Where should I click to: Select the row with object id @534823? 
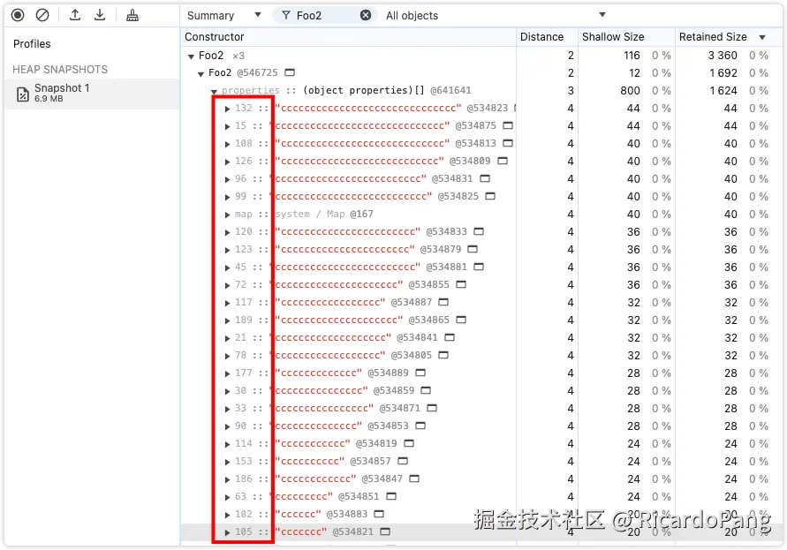pos(481,109)
